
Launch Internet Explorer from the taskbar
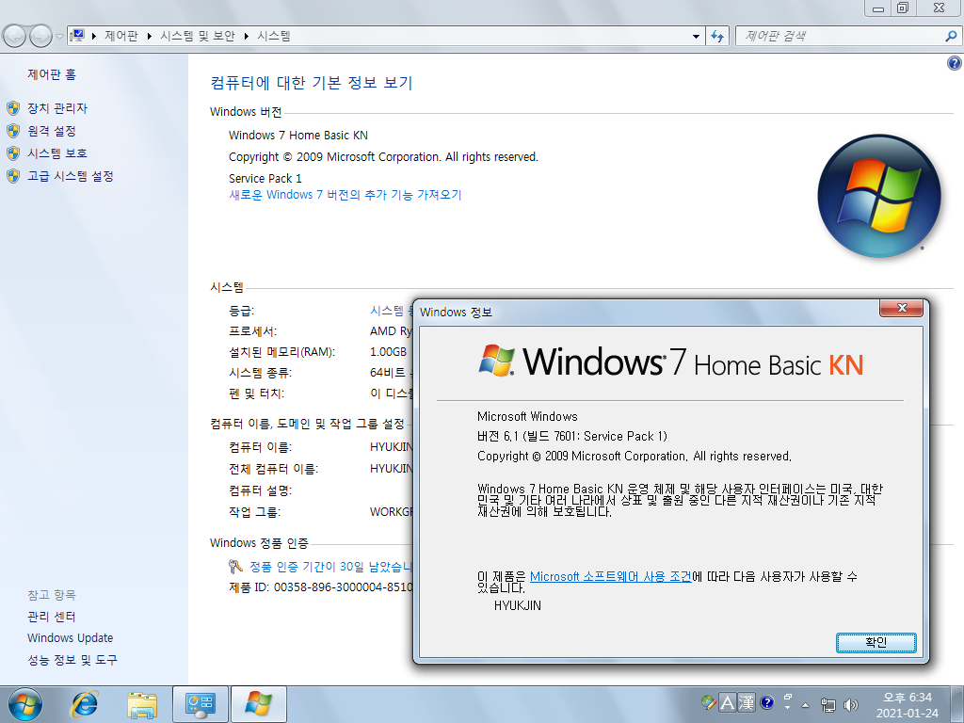pos(84,704)
